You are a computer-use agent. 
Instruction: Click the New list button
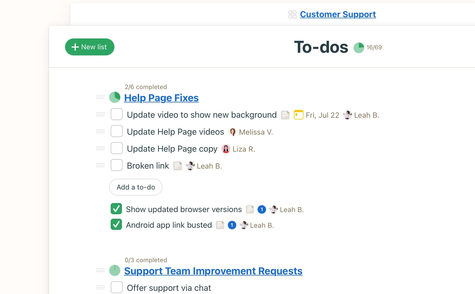point(89,47)
